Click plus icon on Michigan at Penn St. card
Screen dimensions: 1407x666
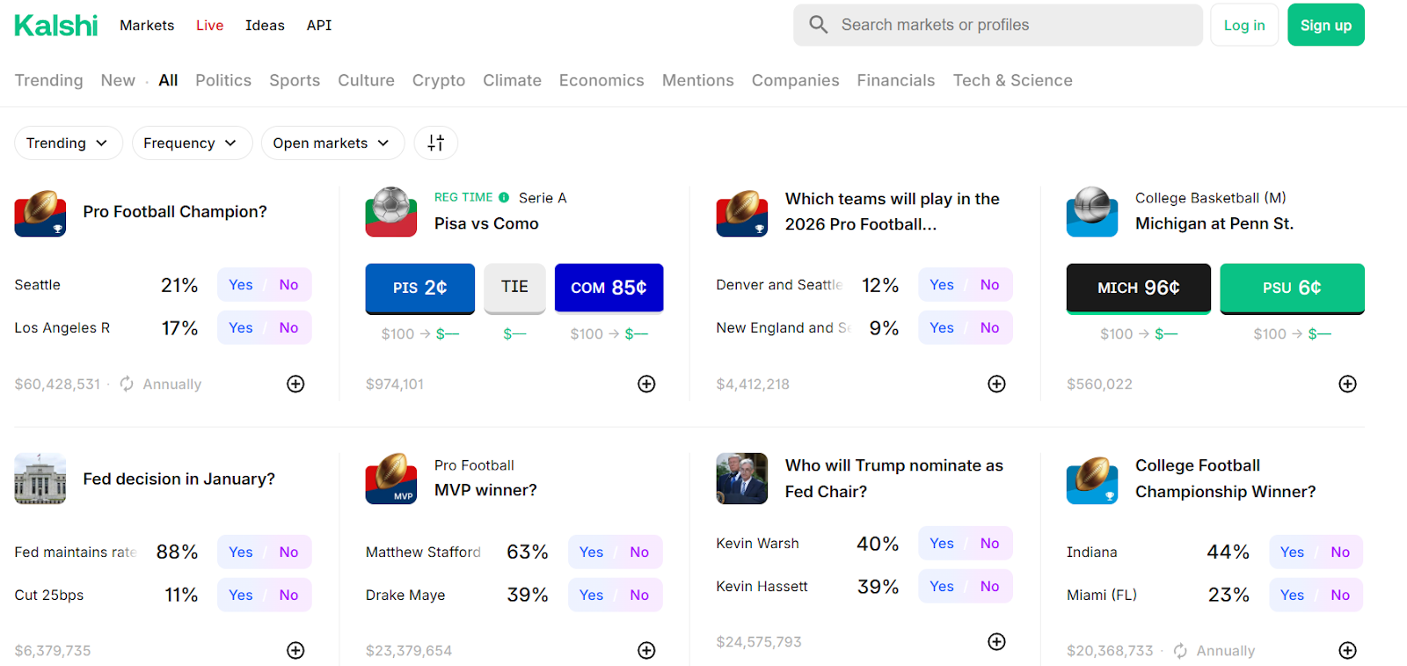(x=1347, y=384)
